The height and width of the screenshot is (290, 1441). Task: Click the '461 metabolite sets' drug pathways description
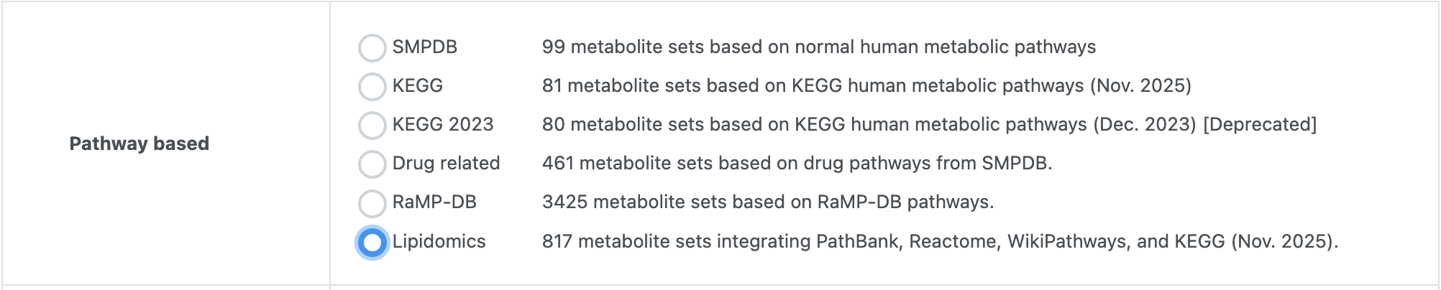click(797, 164)
